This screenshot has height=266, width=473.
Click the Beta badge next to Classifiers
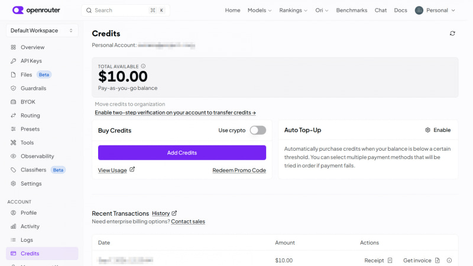pos(58,170)
